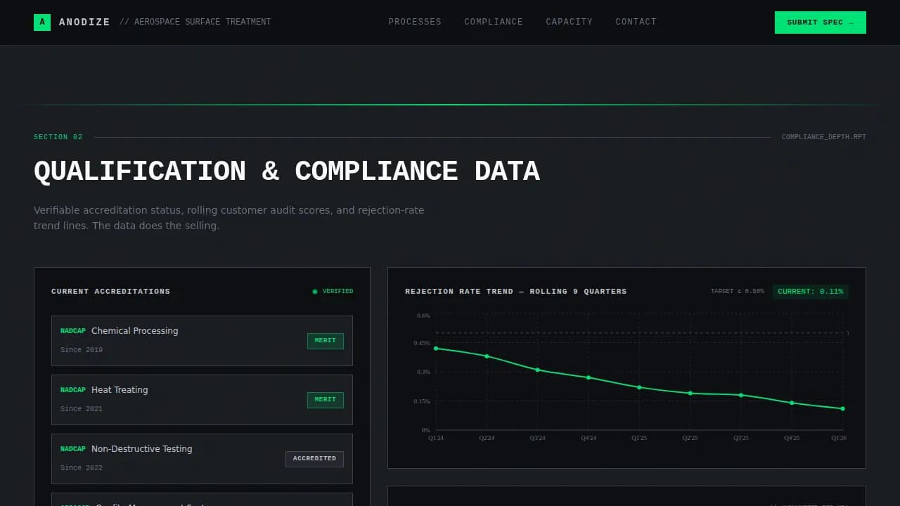Select the Q4'24 data point on the chart

(x=589, y=377)
